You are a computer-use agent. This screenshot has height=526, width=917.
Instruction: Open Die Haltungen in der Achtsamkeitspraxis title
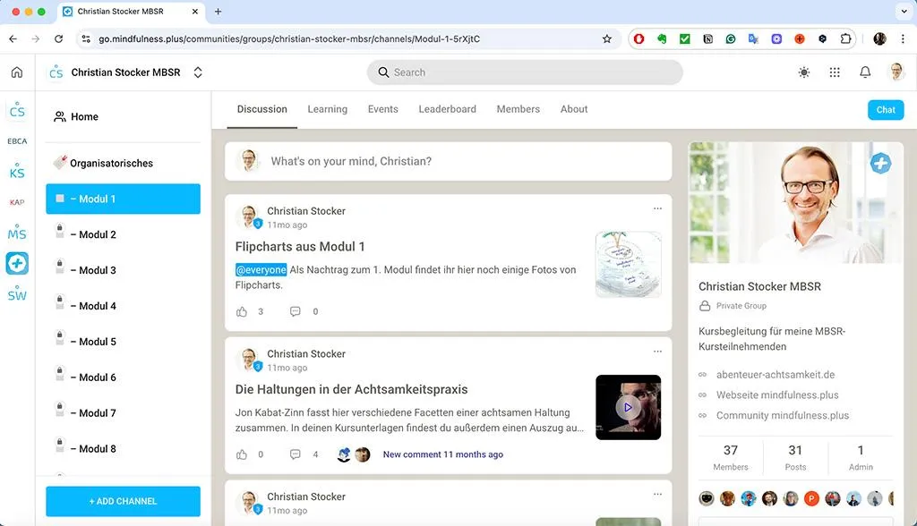pos(351,389)
